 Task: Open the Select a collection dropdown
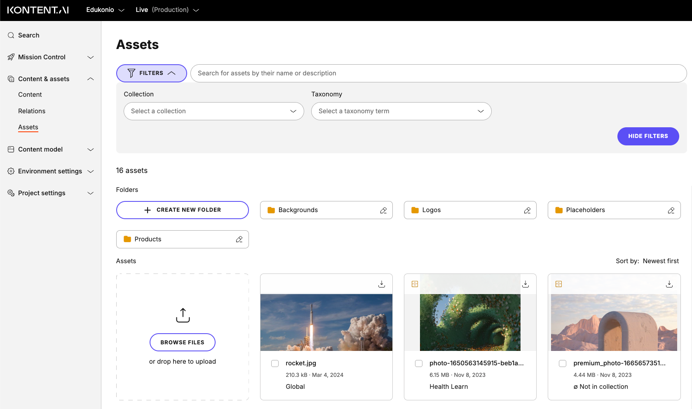click(213, 111)
